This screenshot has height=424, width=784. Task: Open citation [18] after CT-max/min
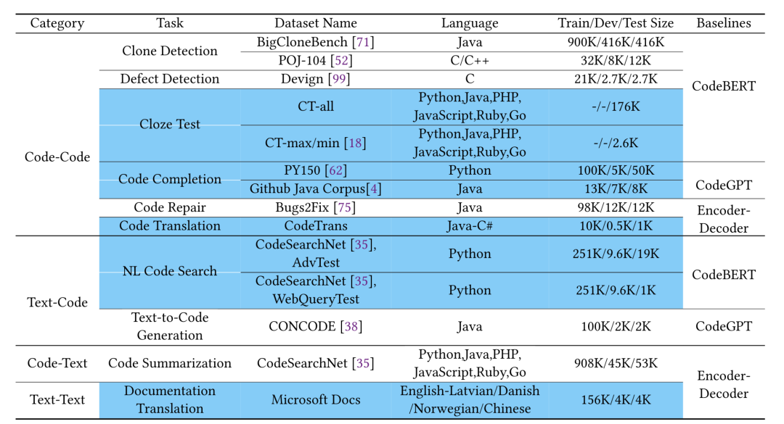355,143
